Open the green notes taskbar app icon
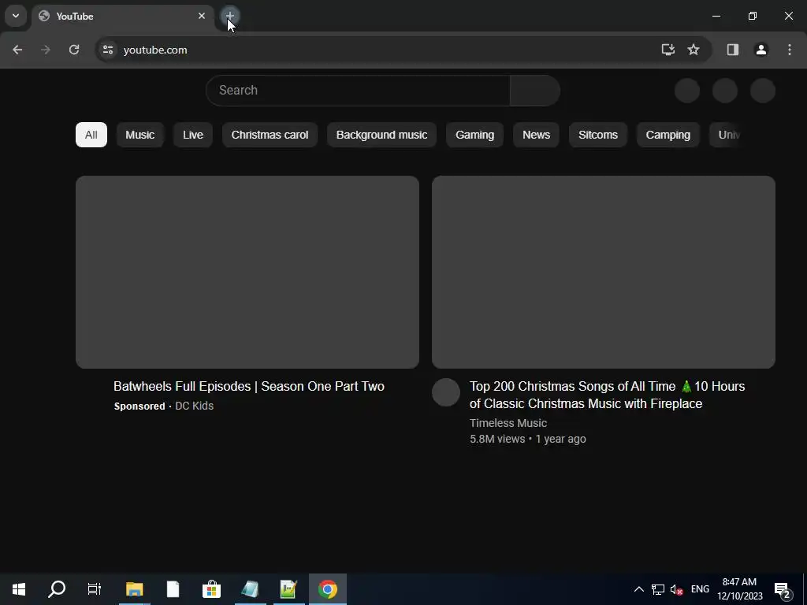Image resolution: width=807 pixels, height=605 pixels. pos(288,589)
